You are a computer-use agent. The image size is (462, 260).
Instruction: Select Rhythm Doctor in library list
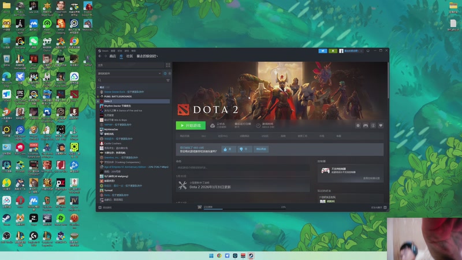coord(134,106)
